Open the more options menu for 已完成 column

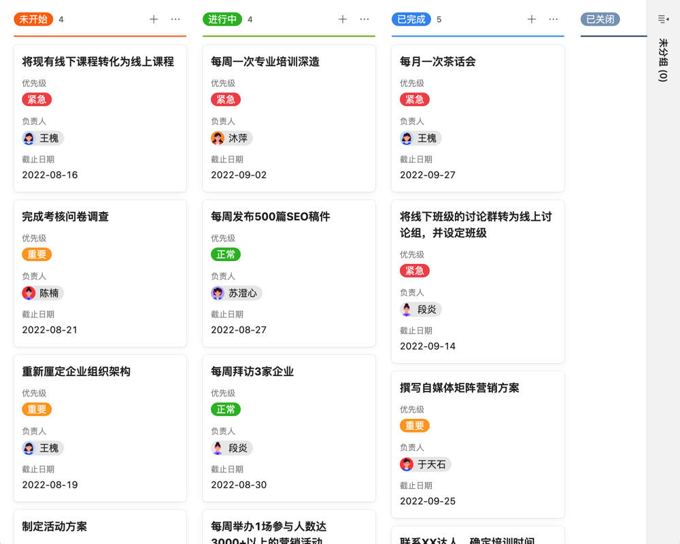[x=553, y=19]
